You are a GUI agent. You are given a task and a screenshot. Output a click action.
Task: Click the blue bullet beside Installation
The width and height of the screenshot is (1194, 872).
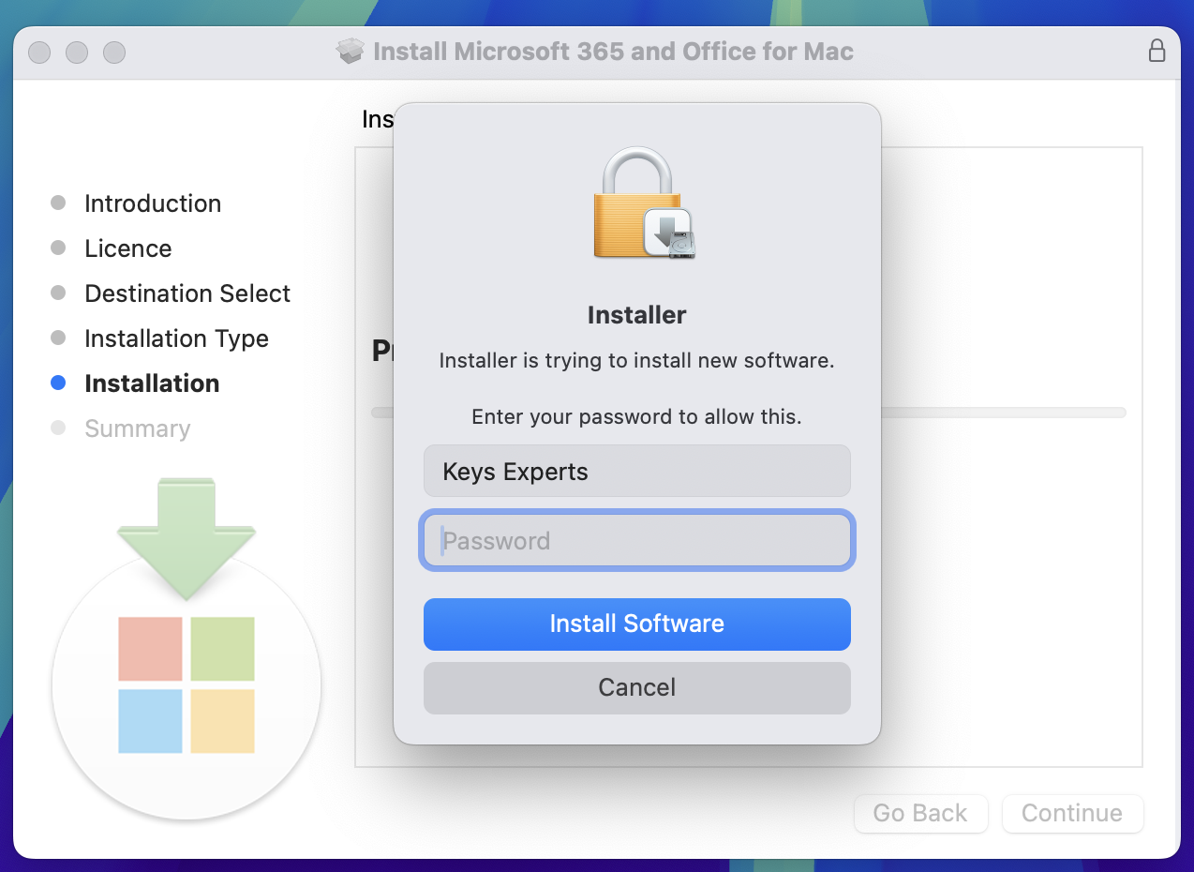click(58, 383)
